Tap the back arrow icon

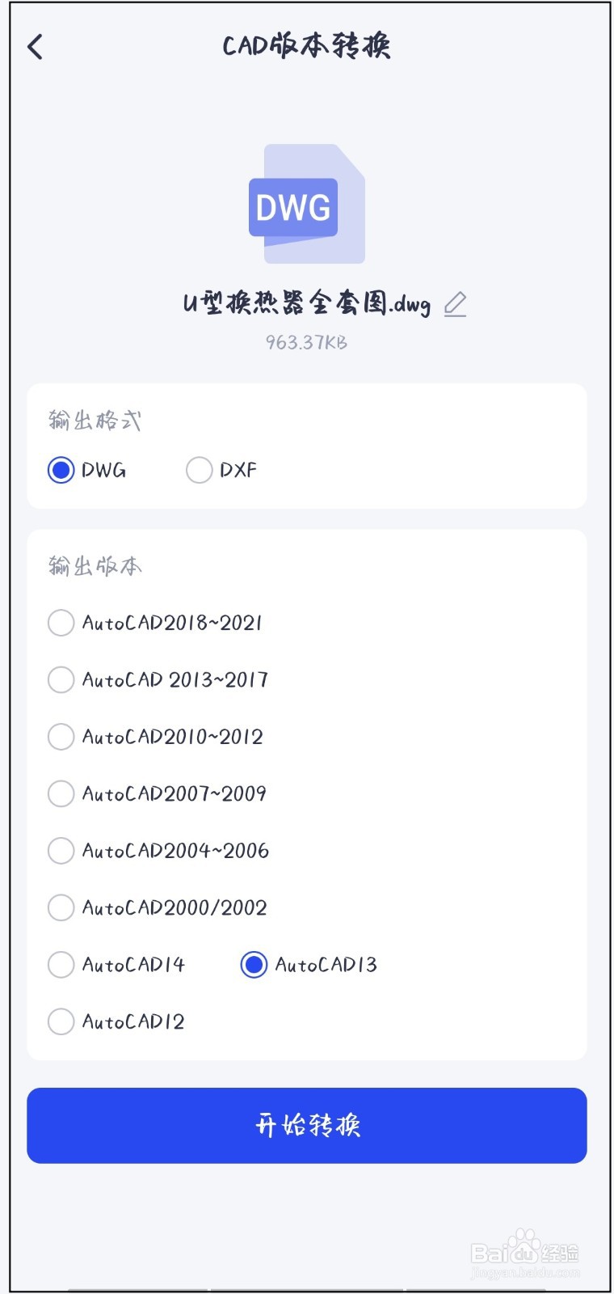(36, 47)
